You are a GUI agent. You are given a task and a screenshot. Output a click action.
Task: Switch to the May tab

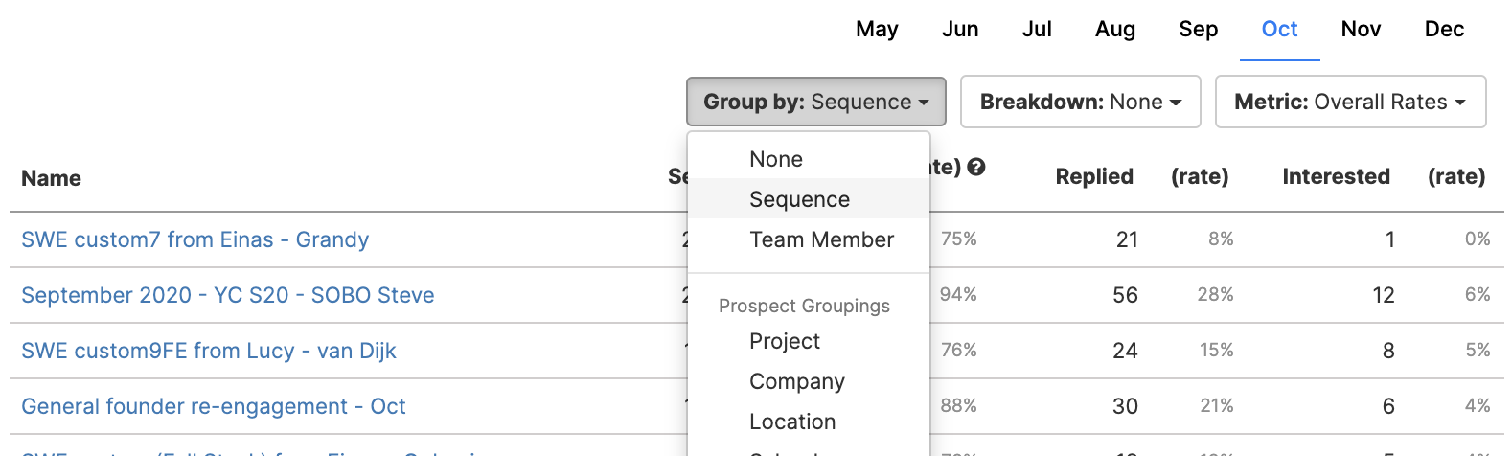click(x=877, y=29)
